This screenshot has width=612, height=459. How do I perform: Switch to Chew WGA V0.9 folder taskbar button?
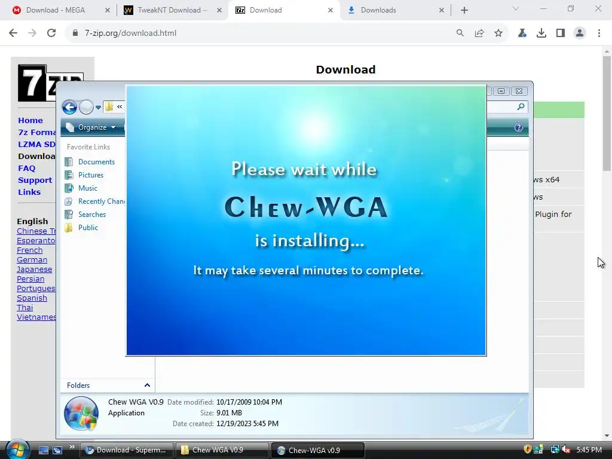(x=222, y=450)
